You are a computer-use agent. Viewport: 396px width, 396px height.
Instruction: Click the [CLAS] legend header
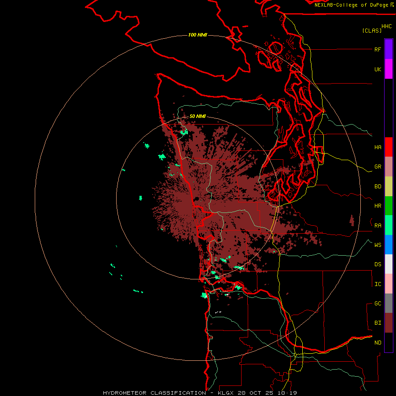(x=372, y=30)
